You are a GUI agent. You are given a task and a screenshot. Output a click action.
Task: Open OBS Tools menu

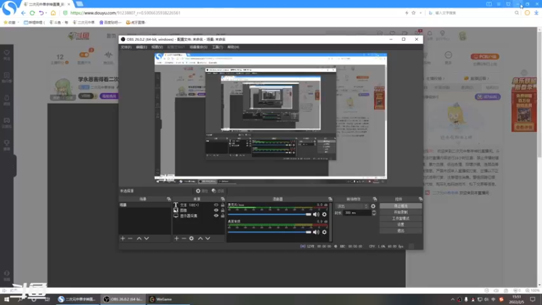pyautogui.click(x=217, y=47)
